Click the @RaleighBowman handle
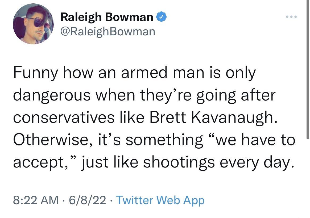 pyautogui.click(x=108, y=31)
